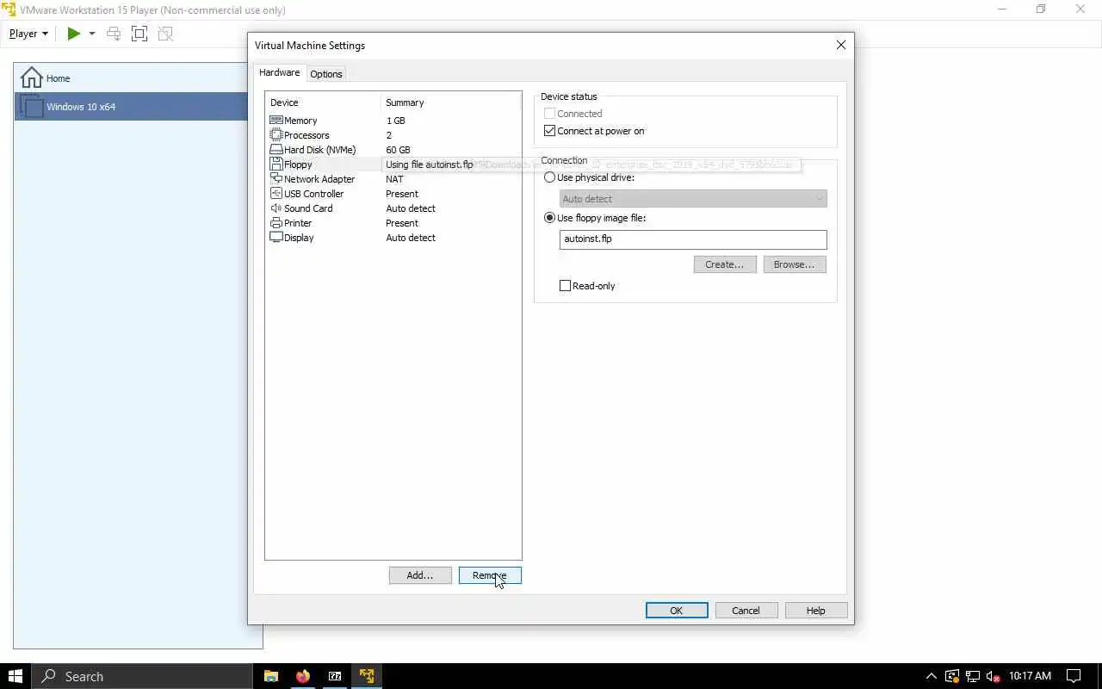Open the notification center icon
Image resolution: width=1102 pixels, height=689 pixels.
pos(1074,676)
